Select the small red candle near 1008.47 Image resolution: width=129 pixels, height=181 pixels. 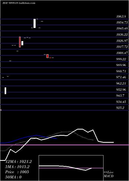point(47,56)
